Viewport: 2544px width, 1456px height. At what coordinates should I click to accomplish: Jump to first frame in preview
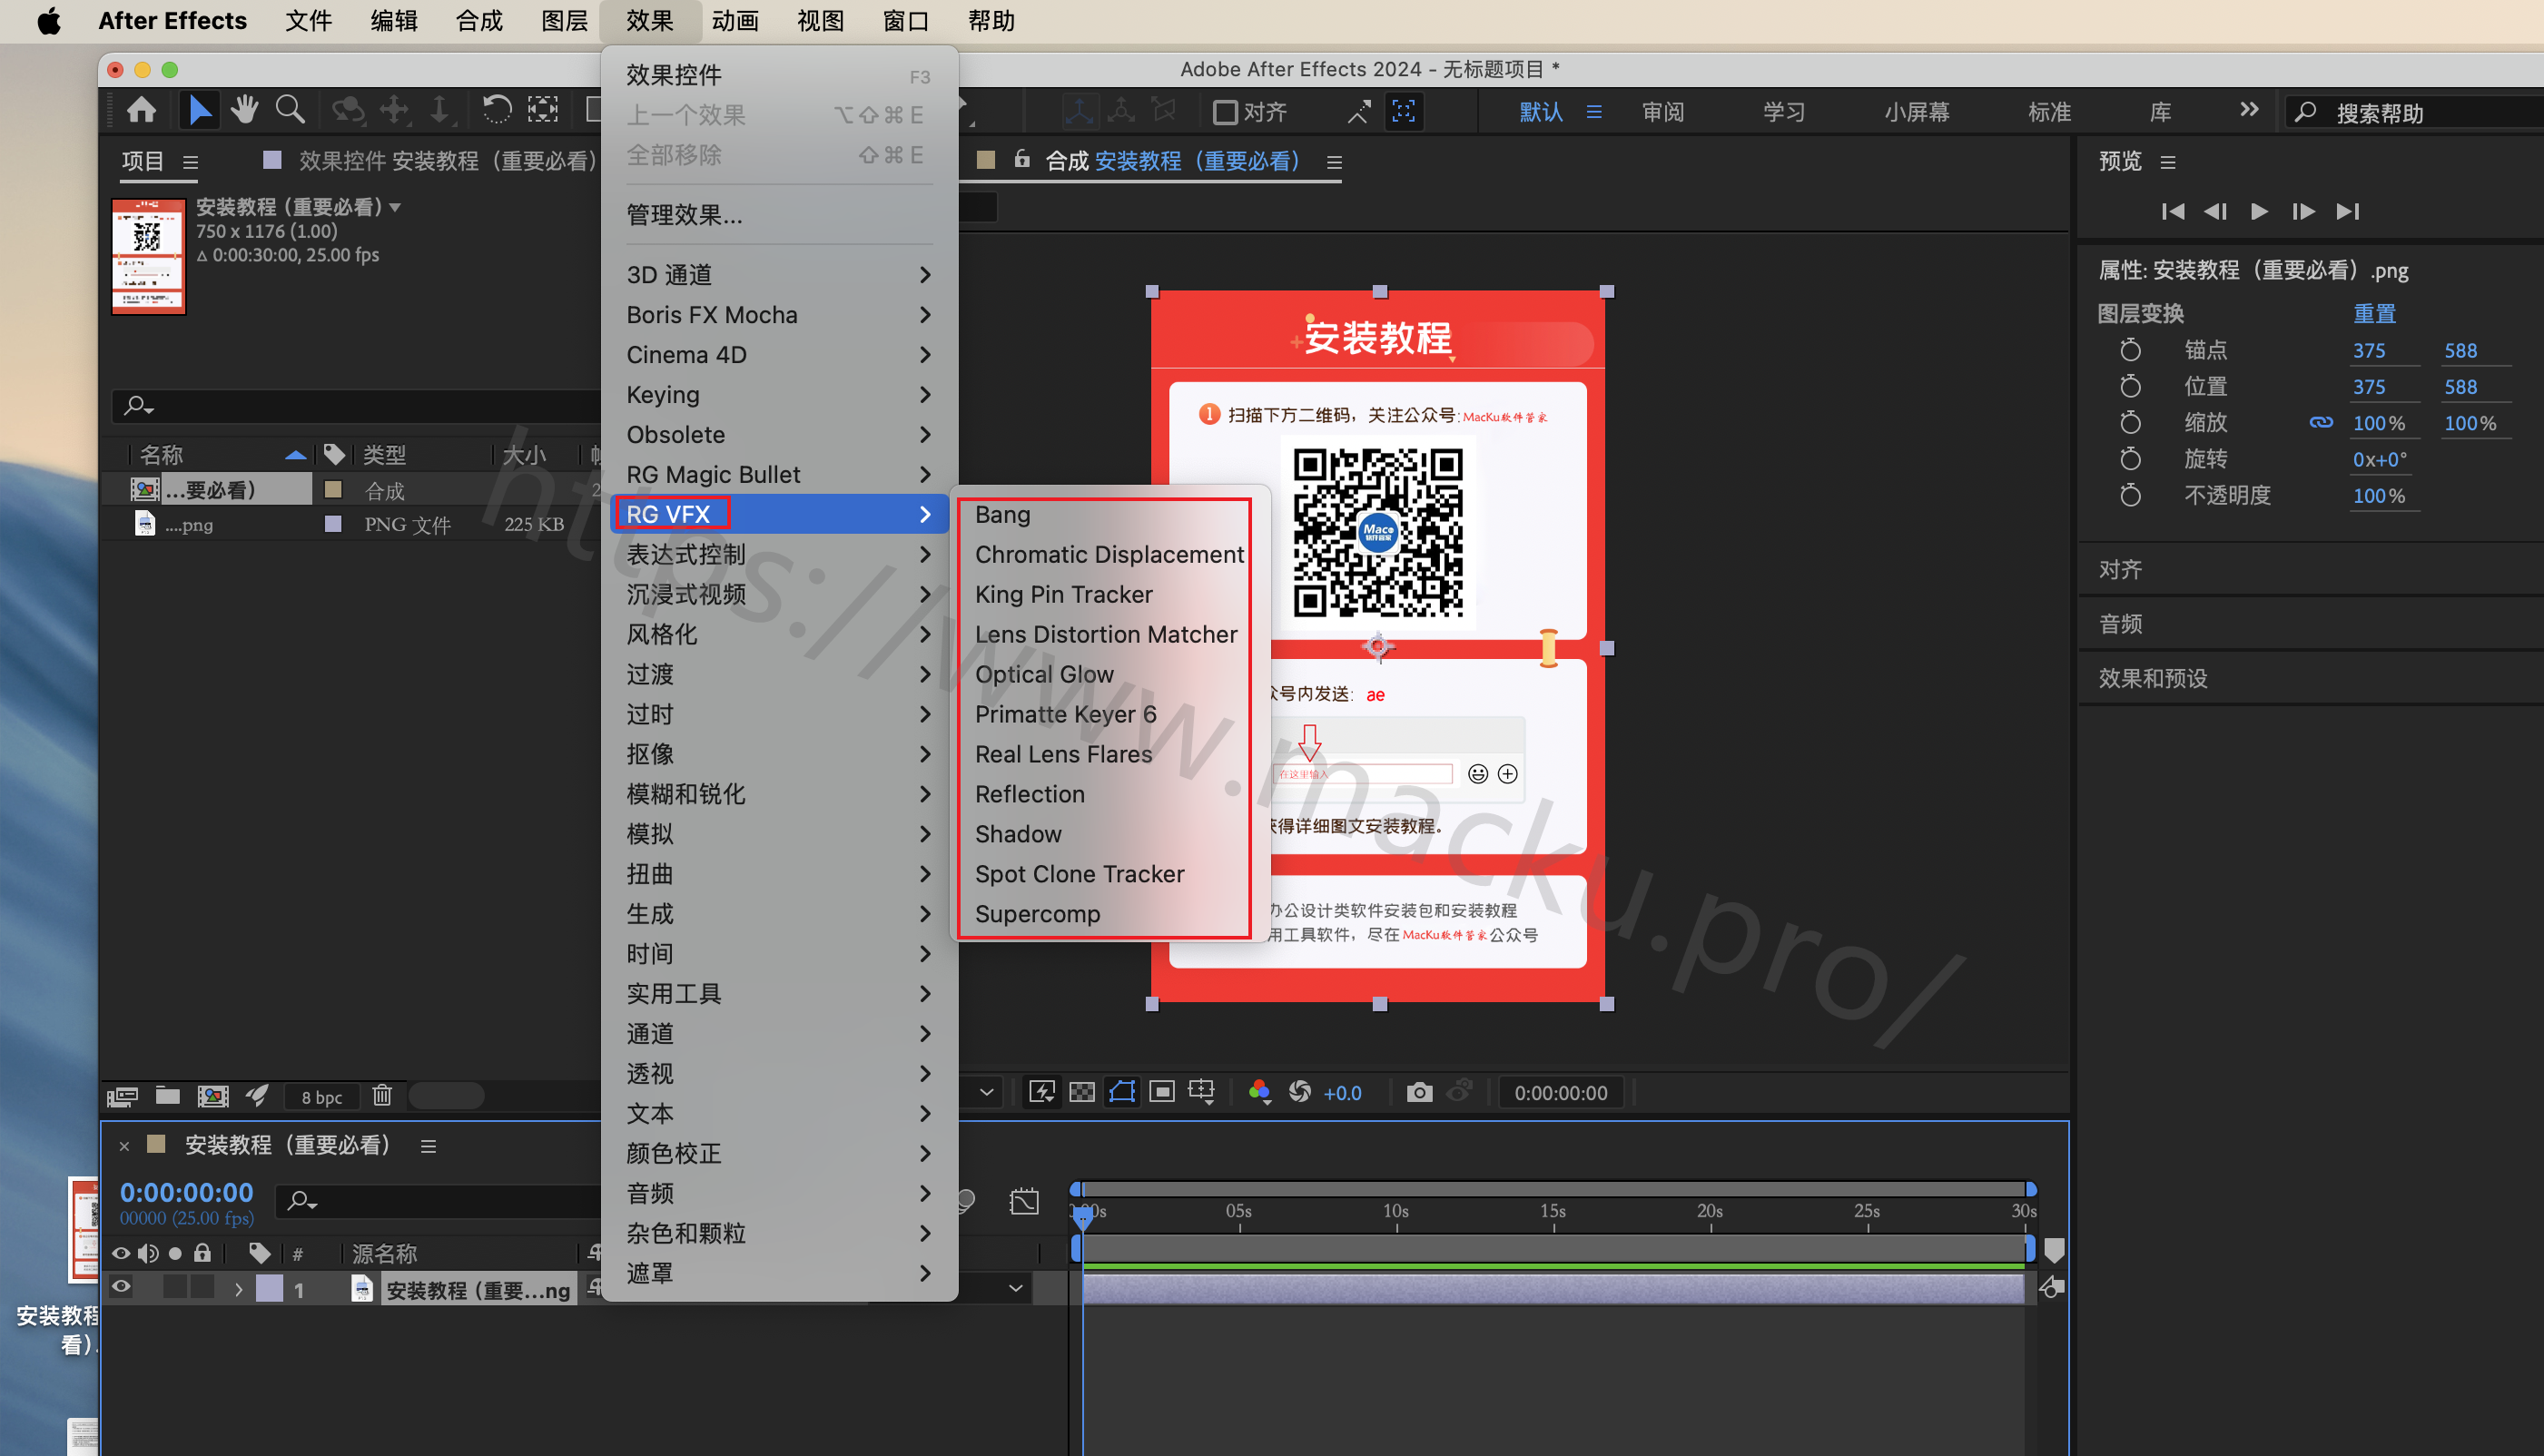click(x=2172, y=211)
